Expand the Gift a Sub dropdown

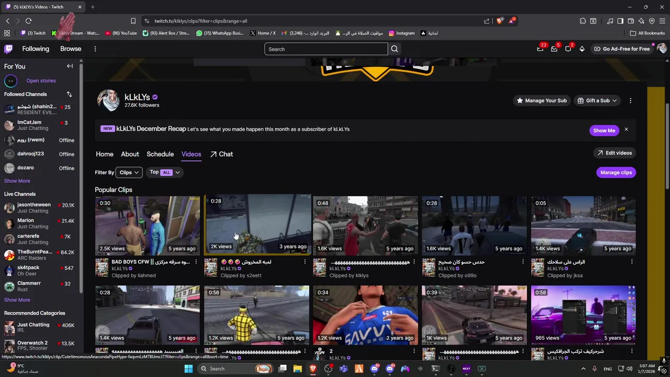pos(597,101)
